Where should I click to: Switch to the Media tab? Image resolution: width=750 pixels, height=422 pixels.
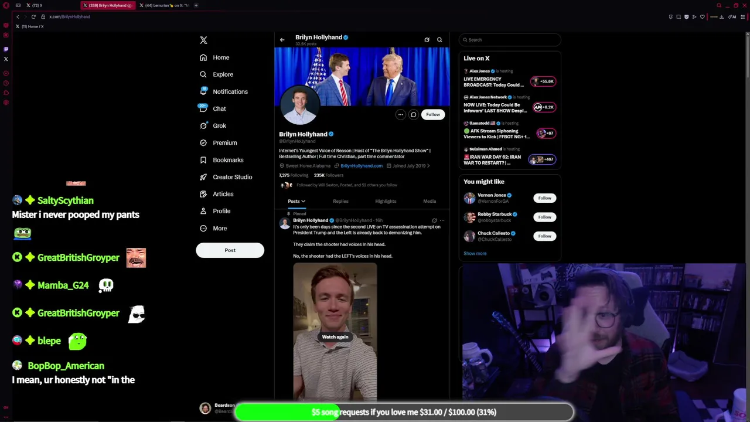[429, 201]
